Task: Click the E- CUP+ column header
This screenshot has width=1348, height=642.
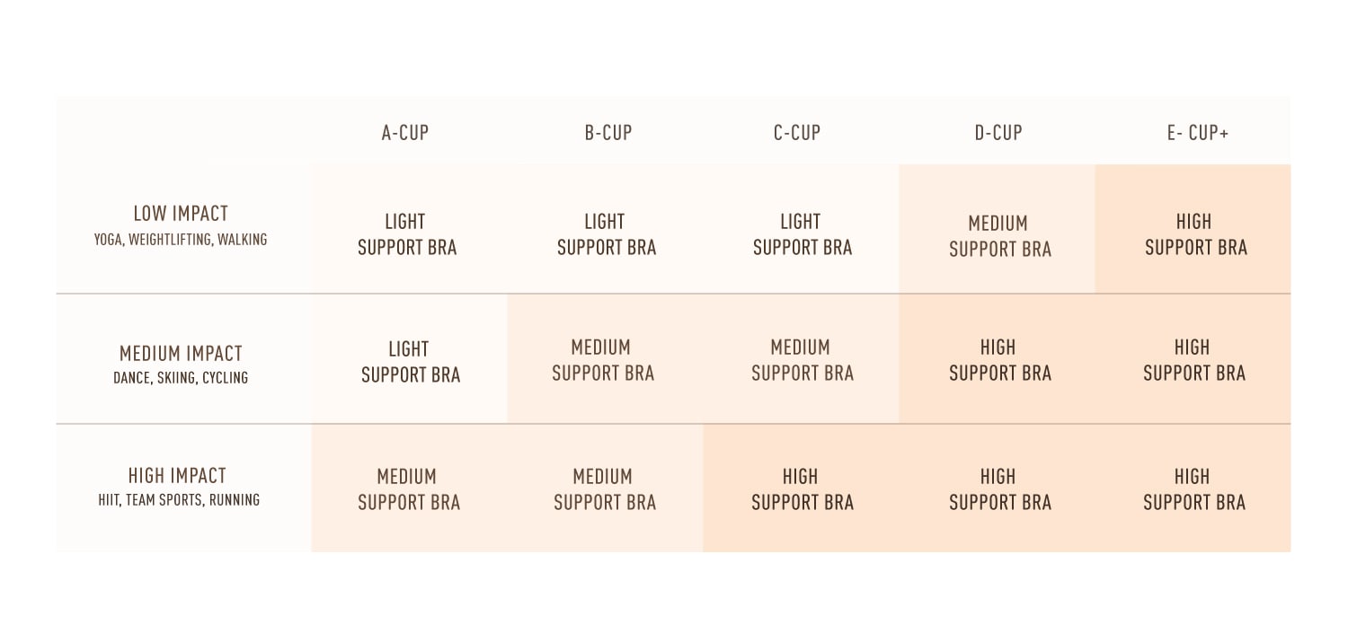Action: click(1198, 133)
